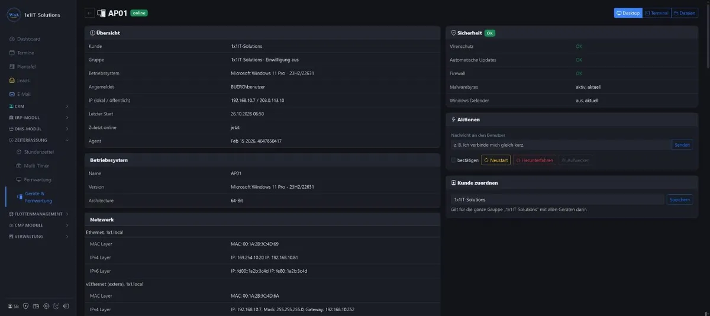Screen dimensions: 710x316
Task: Click the vEthernet (extern), 1x1.local heading
Action: click(114, 284)
